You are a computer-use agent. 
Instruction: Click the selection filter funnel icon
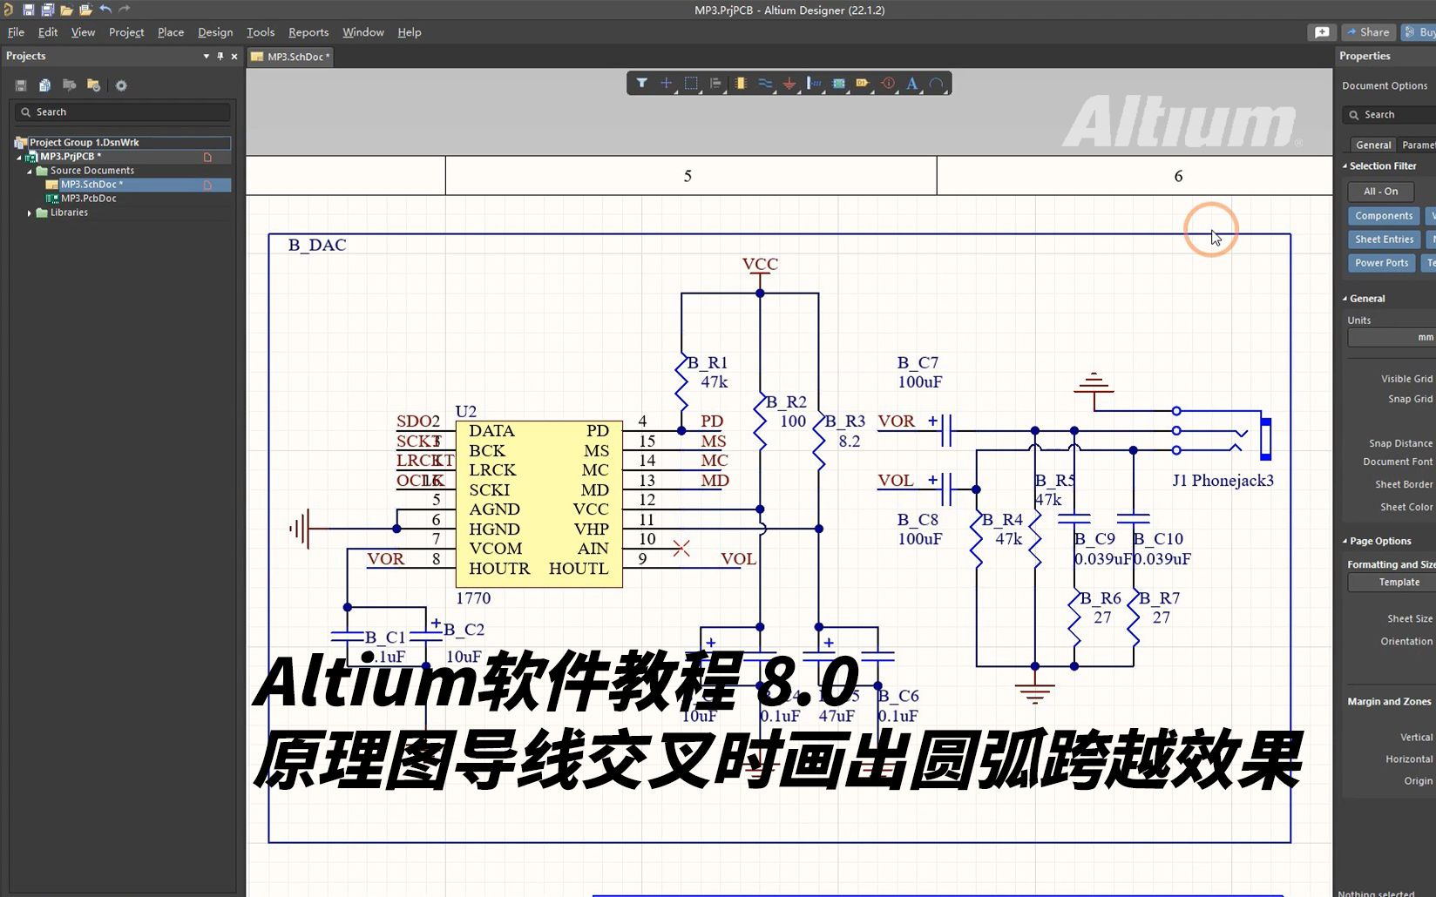(x=642, y=83)
